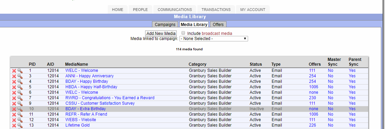The height and width of the screenshot is (129, 385).
Task: Delete the RWRD Congratulations reward media
Action: click(14, 98)
